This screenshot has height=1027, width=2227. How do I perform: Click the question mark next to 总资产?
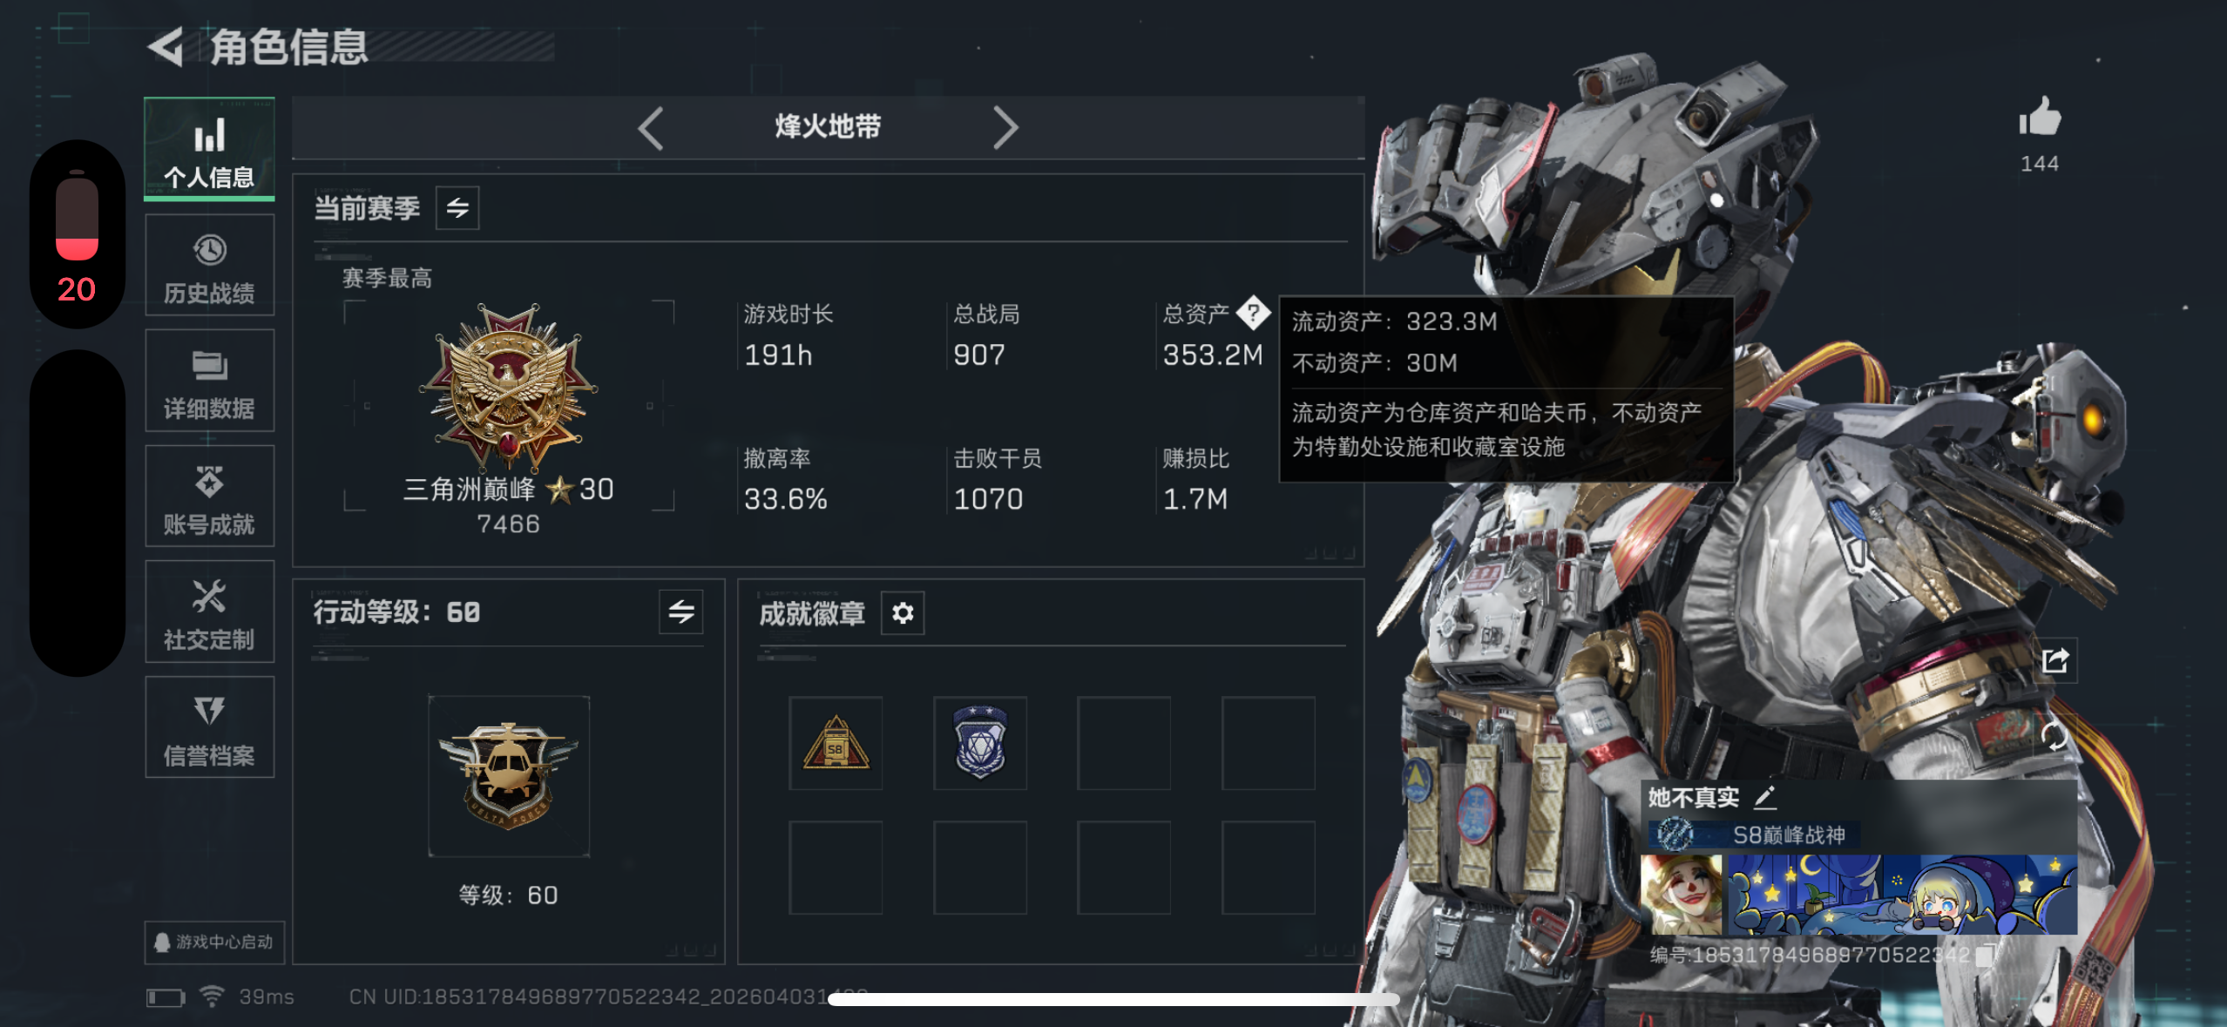(x=1253, y=313)
